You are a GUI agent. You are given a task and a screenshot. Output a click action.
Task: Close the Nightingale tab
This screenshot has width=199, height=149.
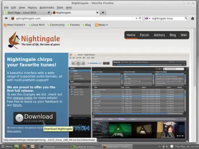[97, 13]
